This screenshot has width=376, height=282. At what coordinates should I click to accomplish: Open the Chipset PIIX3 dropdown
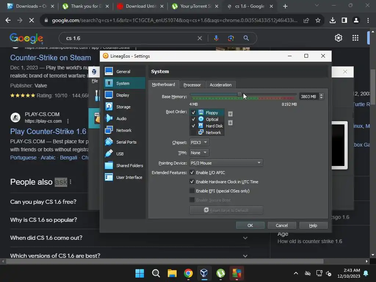tap(199, 142)
